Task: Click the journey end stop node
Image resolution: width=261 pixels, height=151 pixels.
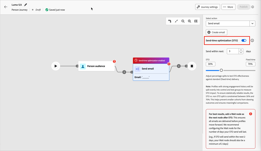Action: 192,66
